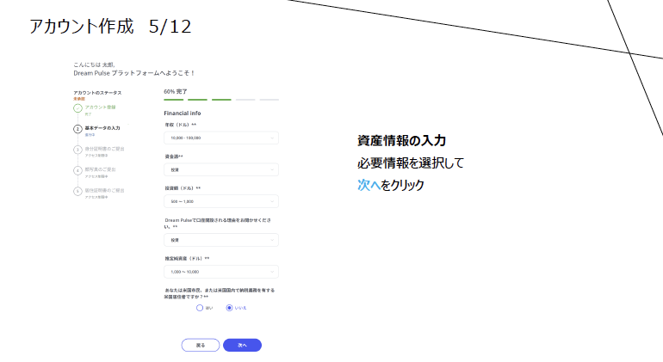The height and width of the screenshot is (362, 663).
Task: Click the 戻る button
Action: [201, 345]
